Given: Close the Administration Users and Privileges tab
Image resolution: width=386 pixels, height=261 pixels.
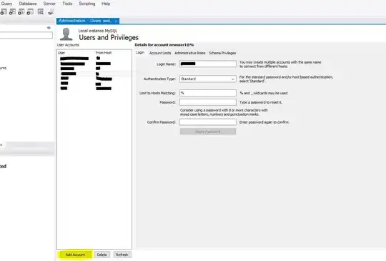Looking at the screenshot, I should 116,21.
